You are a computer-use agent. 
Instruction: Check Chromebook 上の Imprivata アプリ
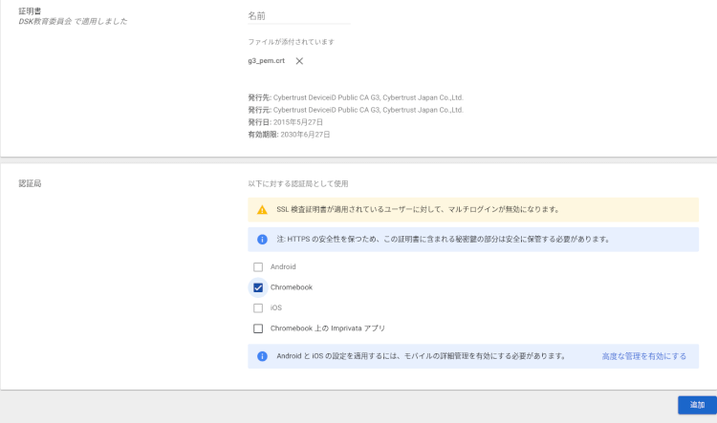(258, 328)
